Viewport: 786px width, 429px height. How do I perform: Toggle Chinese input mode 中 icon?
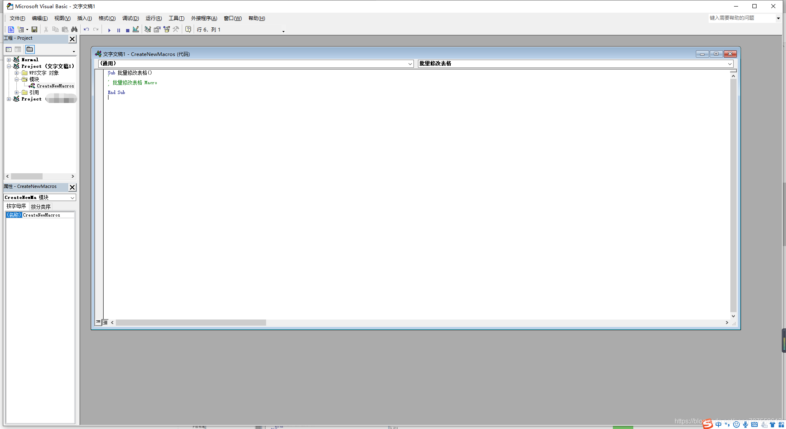[x=718, y=425]
